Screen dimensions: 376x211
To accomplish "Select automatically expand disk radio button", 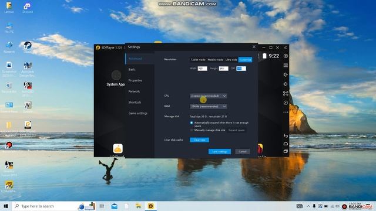I will (x=192, y=122).
